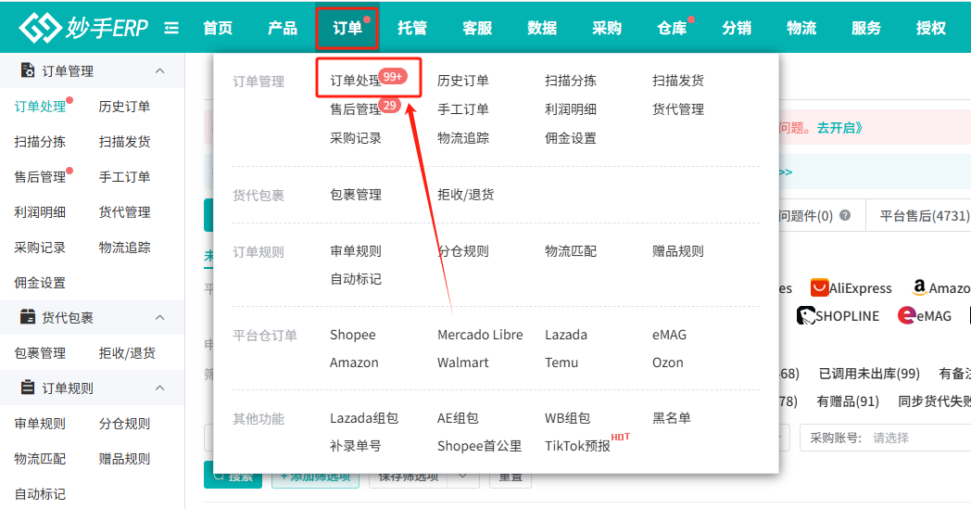The image size is (971, 509).
Task: Open 历史订单 in the left sidebar
Action: click(x=124, y=107)
